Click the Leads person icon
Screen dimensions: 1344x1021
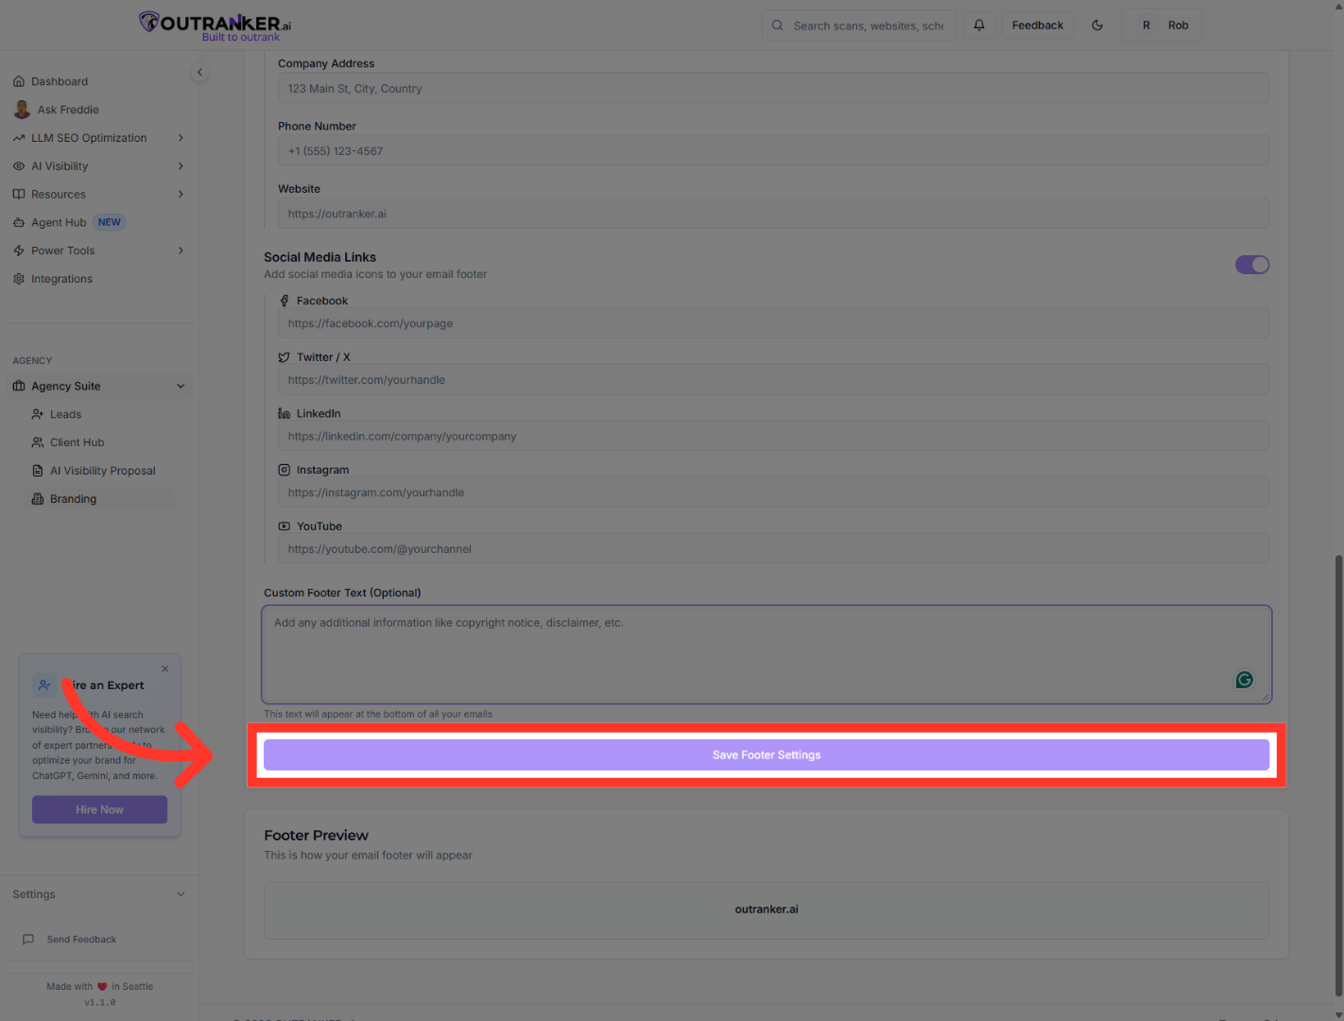pos(38,414)
